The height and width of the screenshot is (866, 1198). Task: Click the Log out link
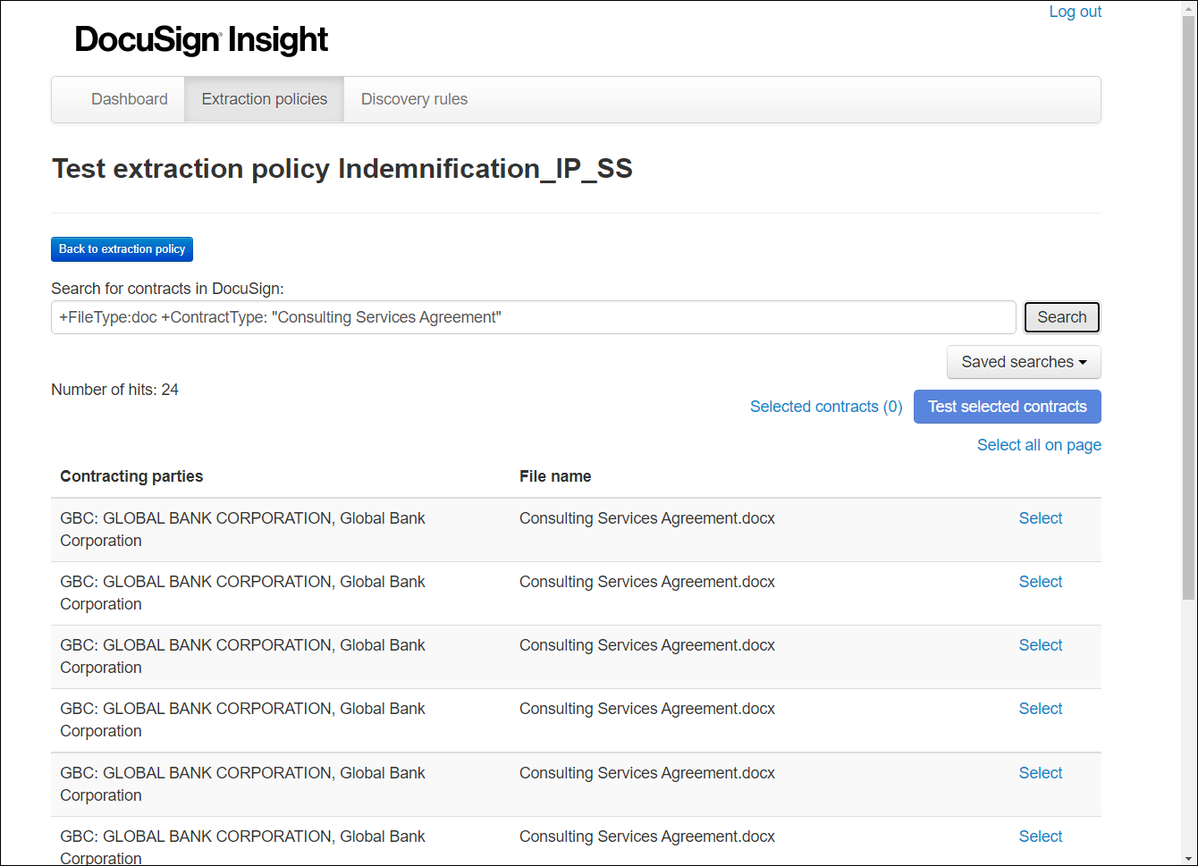click(x=1075, y=12)
